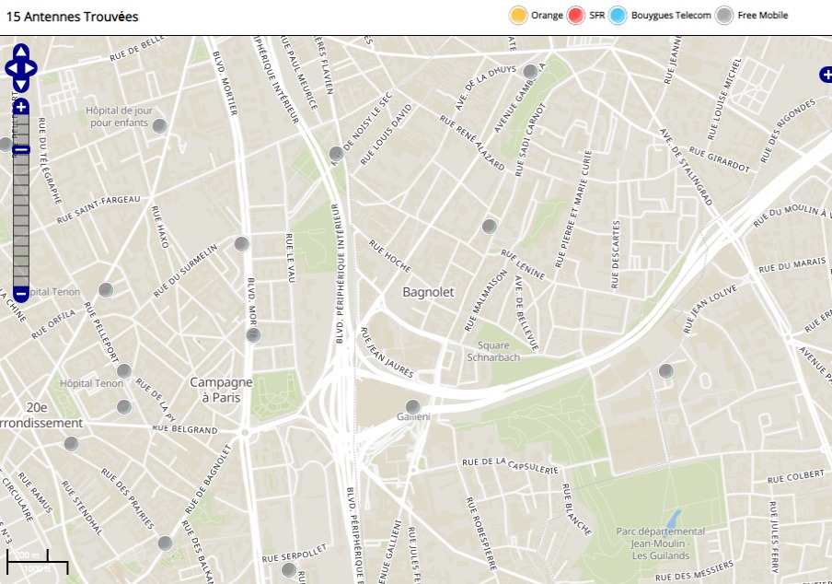Pan the map down with the arrow

21,84
